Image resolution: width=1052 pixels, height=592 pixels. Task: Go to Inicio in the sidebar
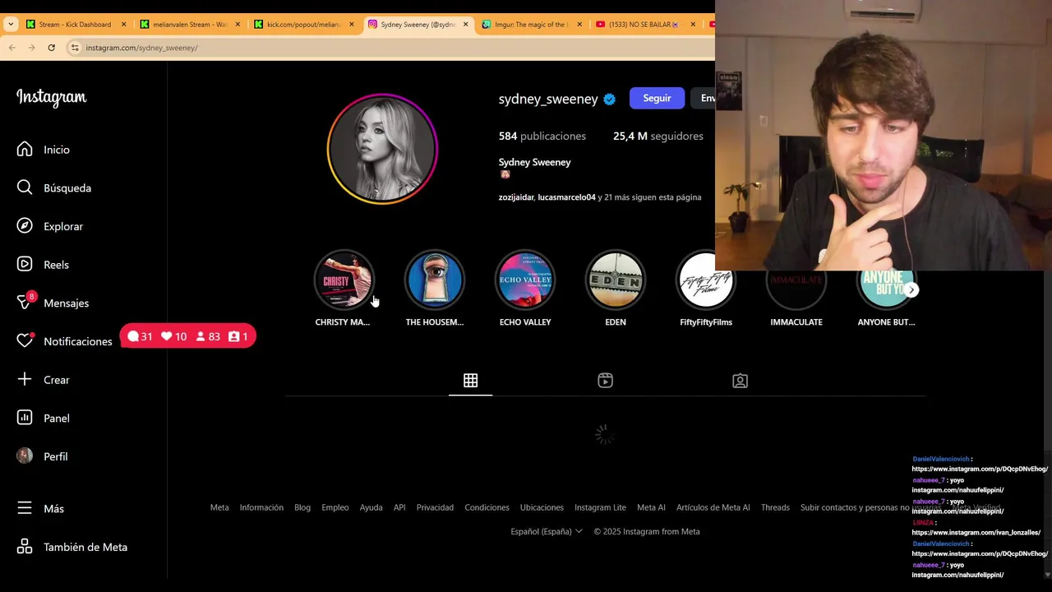pos(44,150)
